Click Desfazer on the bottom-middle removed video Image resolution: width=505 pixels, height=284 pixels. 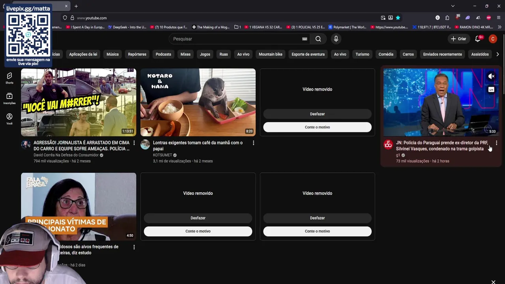pyautogui.click(x=198, y=218)
